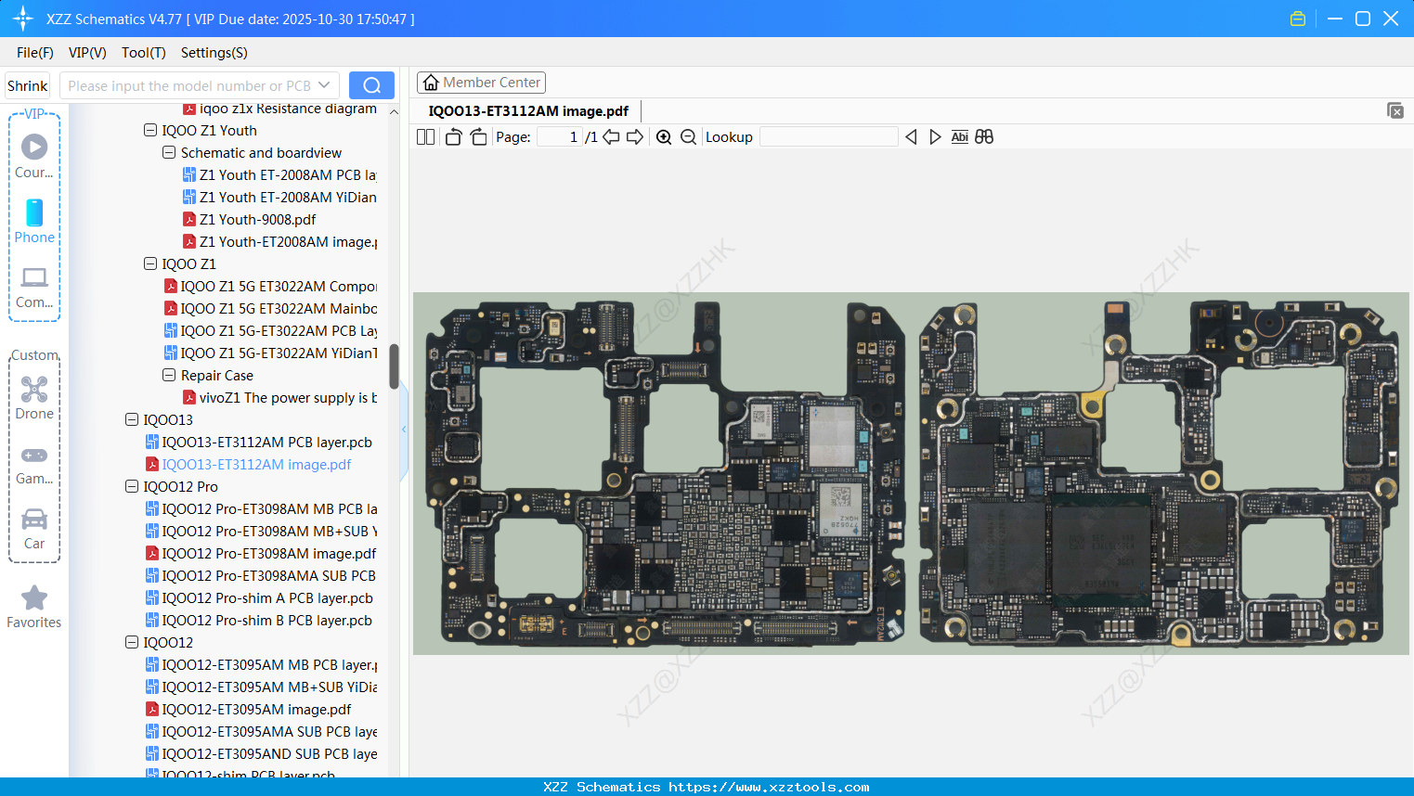This screenshot has height=796, width=1414.
Task: Click the file tree vertical scrollbar thumb
Action: tap(394, 366)
